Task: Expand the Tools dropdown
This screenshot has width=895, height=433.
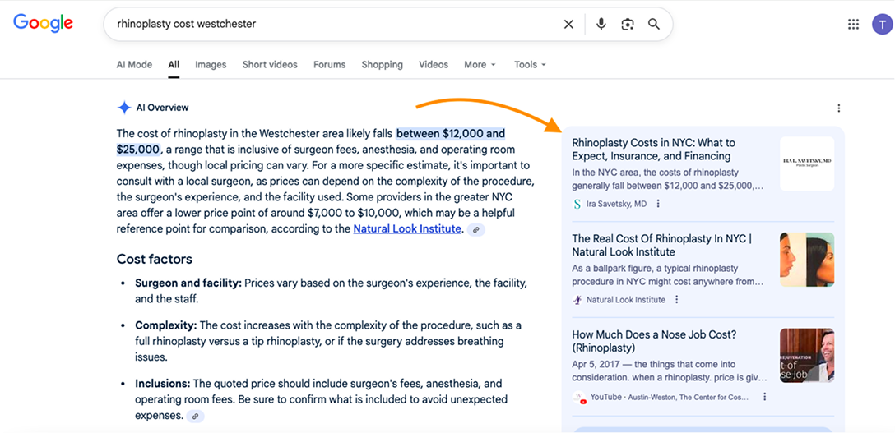Action: pyautogui.click(x=530, y=65)
